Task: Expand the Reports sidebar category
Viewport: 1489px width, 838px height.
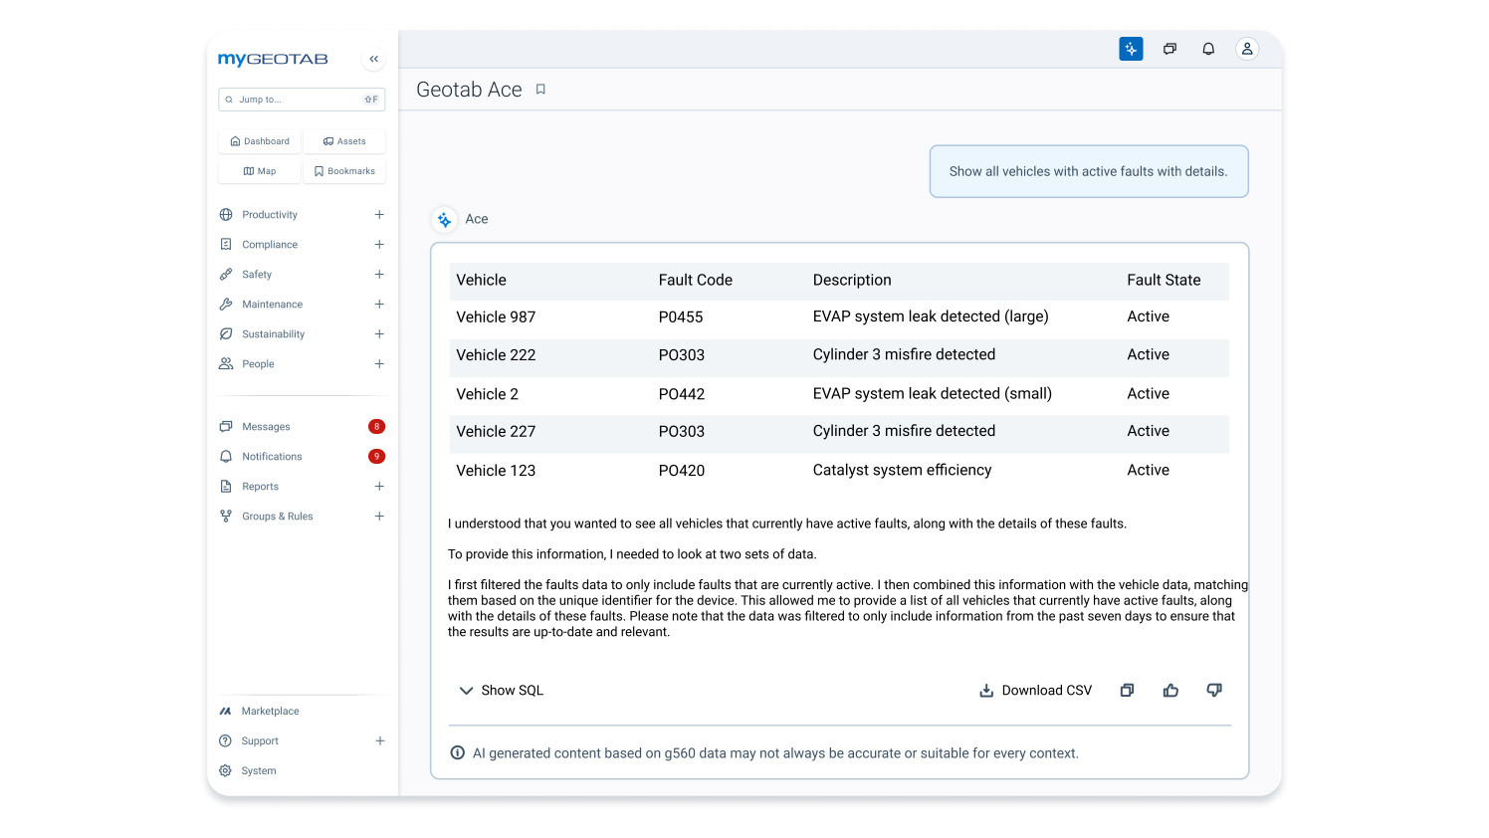Action: pos(379,486)
